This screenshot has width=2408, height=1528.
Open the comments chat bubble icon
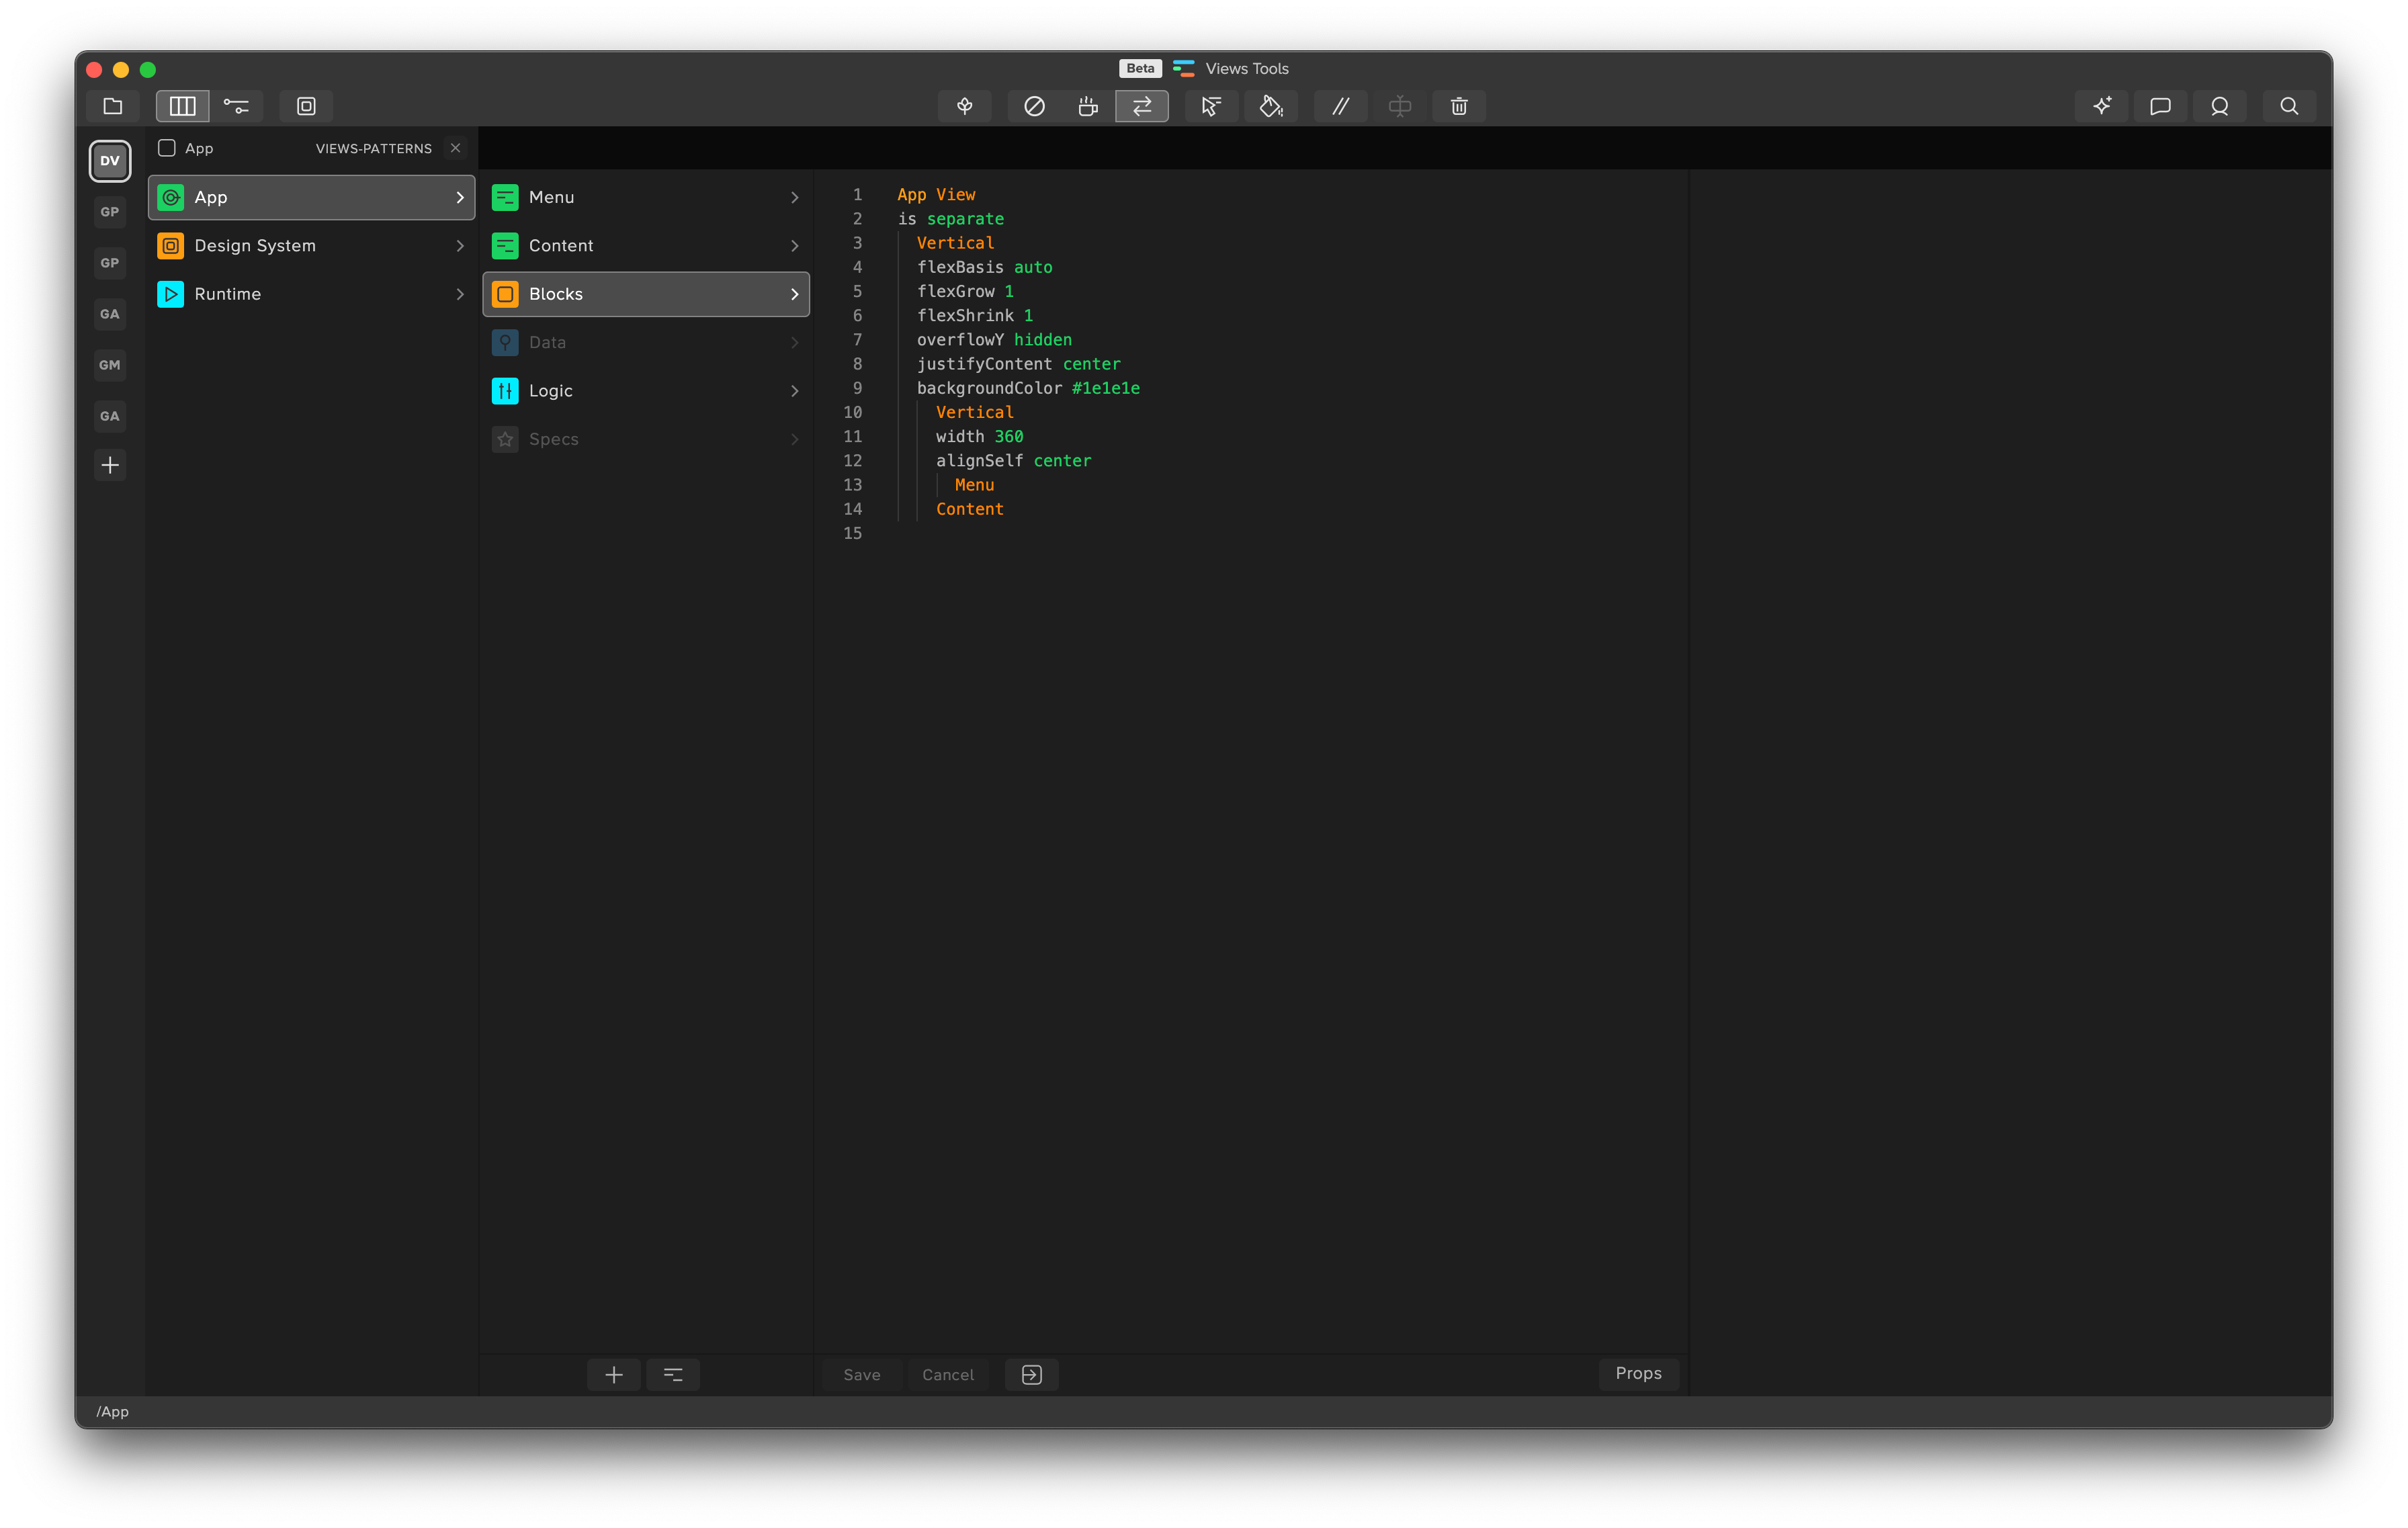[x=2160, y=106]
